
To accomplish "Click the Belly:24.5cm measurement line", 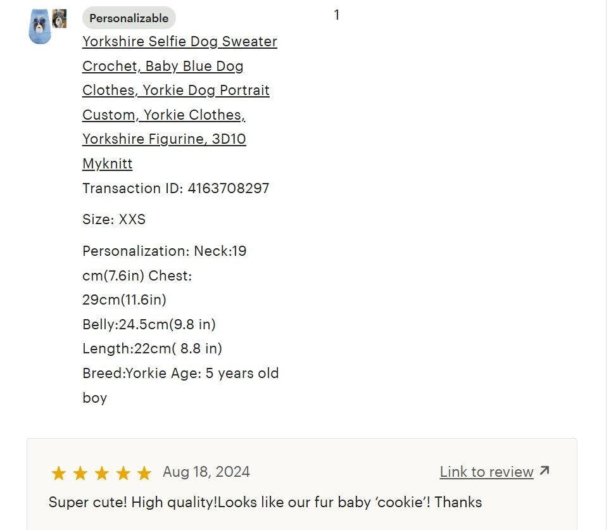I will [149, 324].
